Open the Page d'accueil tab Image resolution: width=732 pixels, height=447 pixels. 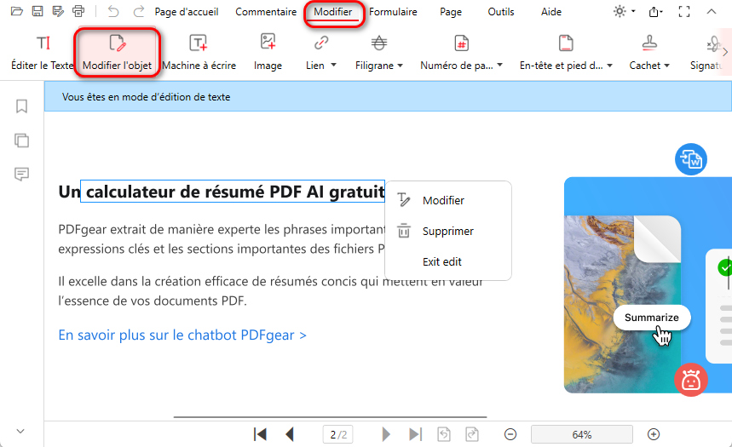coord(187,12)
